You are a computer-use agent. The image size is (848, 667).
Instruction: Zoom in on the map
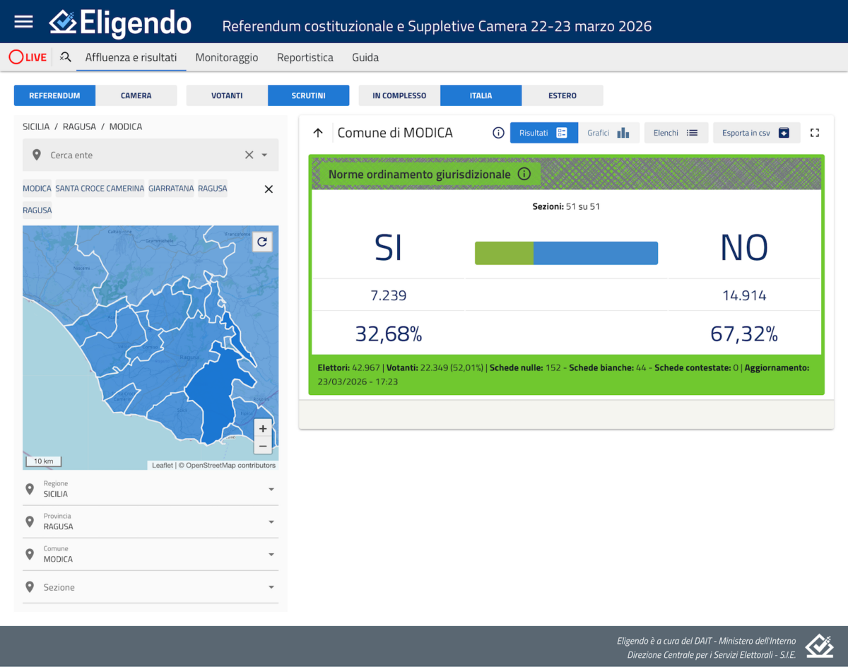[x=263, y=428]
